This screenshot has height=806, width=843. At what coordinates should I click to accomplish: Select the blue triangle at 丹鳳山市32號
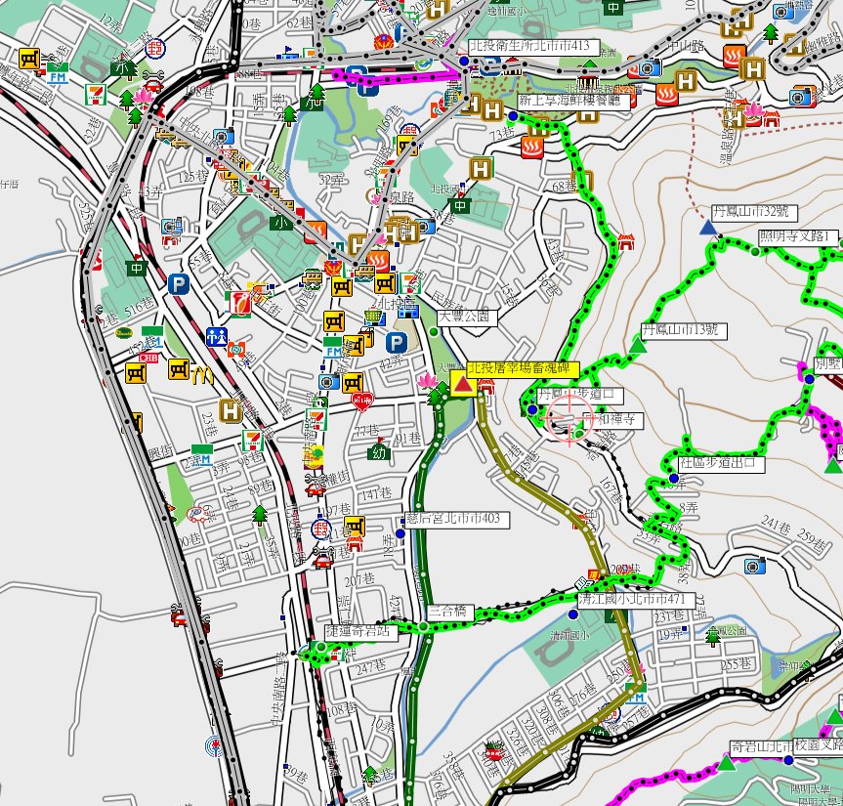(x=706, y=228)
